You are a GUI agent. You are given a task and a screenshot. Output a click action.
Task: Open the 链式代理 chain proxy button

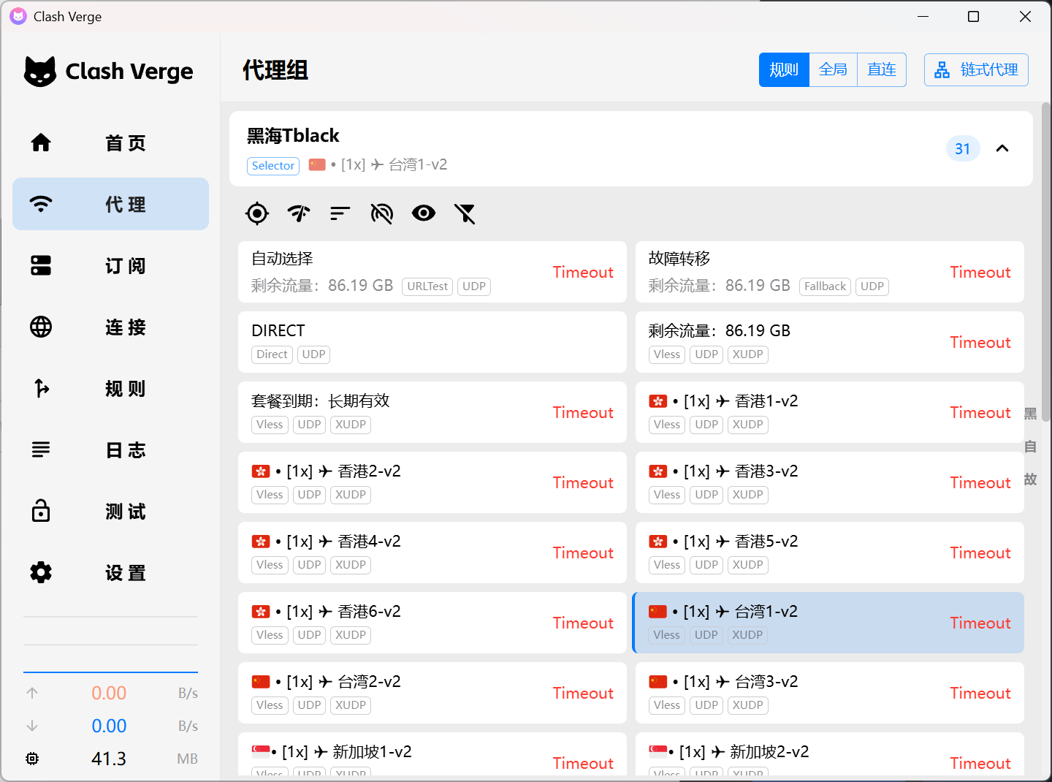tap(976, 69)
